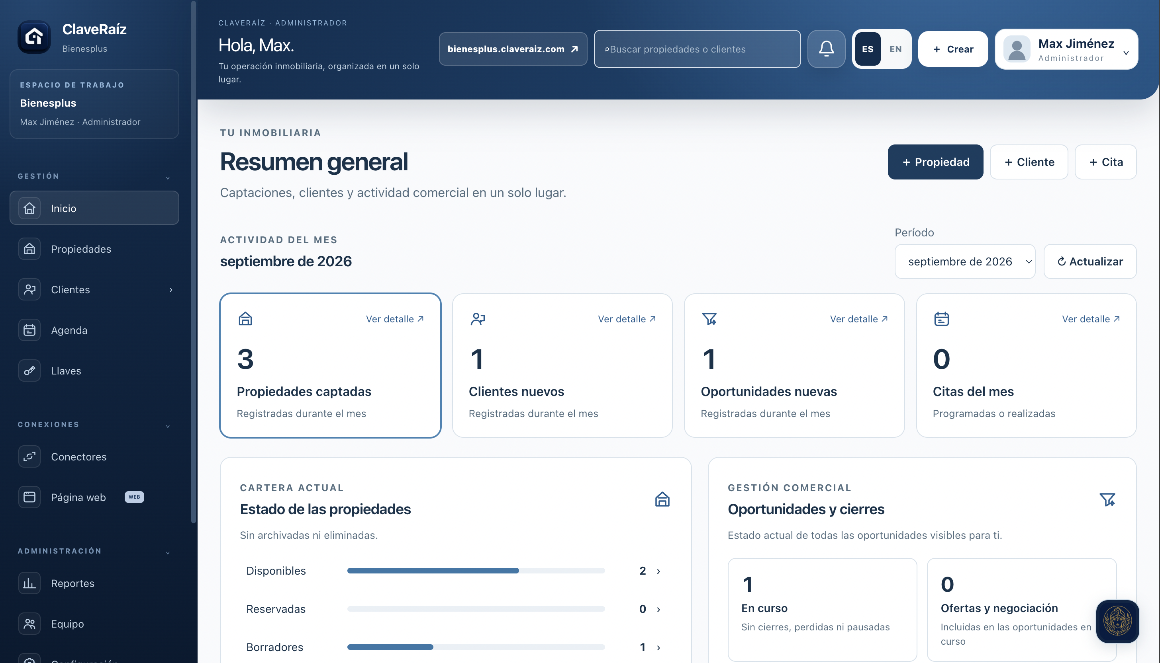Click the Citas del mes calendar icon
The image size is (1160, 663).
click(941, 319)
